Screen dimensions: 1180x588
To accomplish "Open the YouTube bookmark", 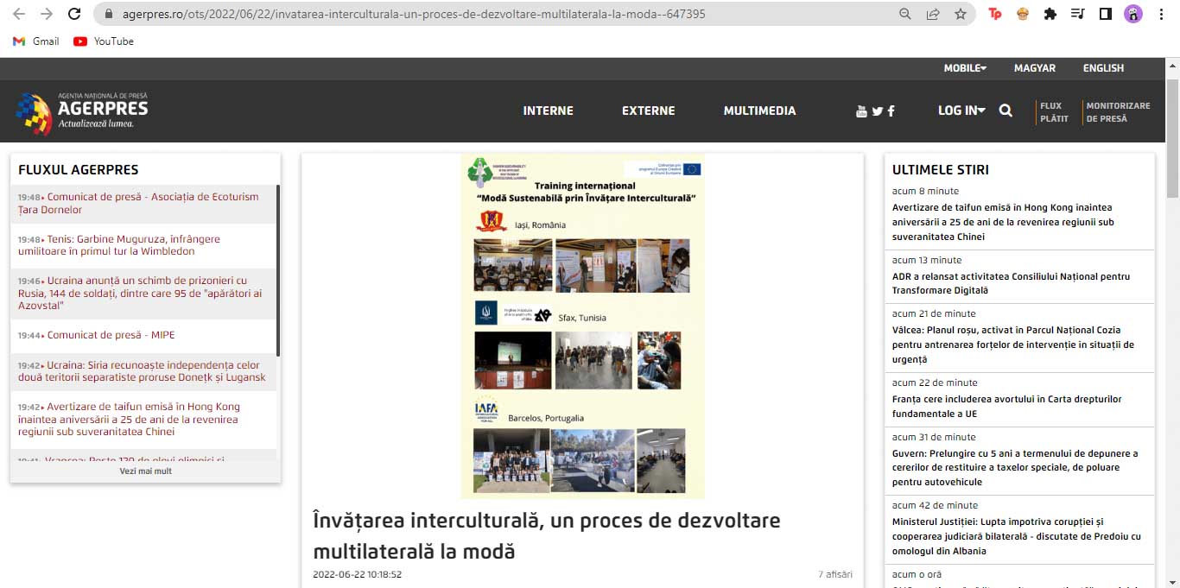I will 104,41.
